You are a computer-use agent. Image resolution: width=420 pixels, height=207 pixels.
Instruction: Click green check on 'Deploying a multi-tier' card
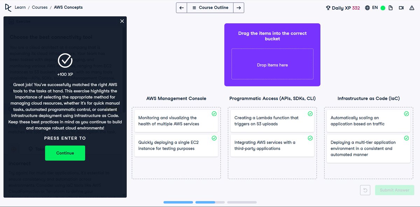point(406,138)
